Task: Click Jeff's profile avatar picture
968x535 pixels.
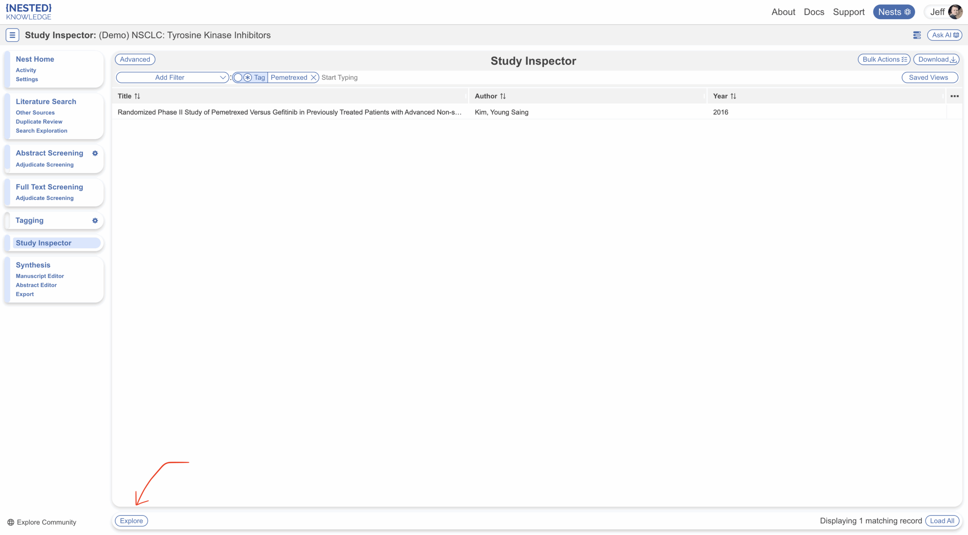Action: pyautogui.click(x=955, y=12)
